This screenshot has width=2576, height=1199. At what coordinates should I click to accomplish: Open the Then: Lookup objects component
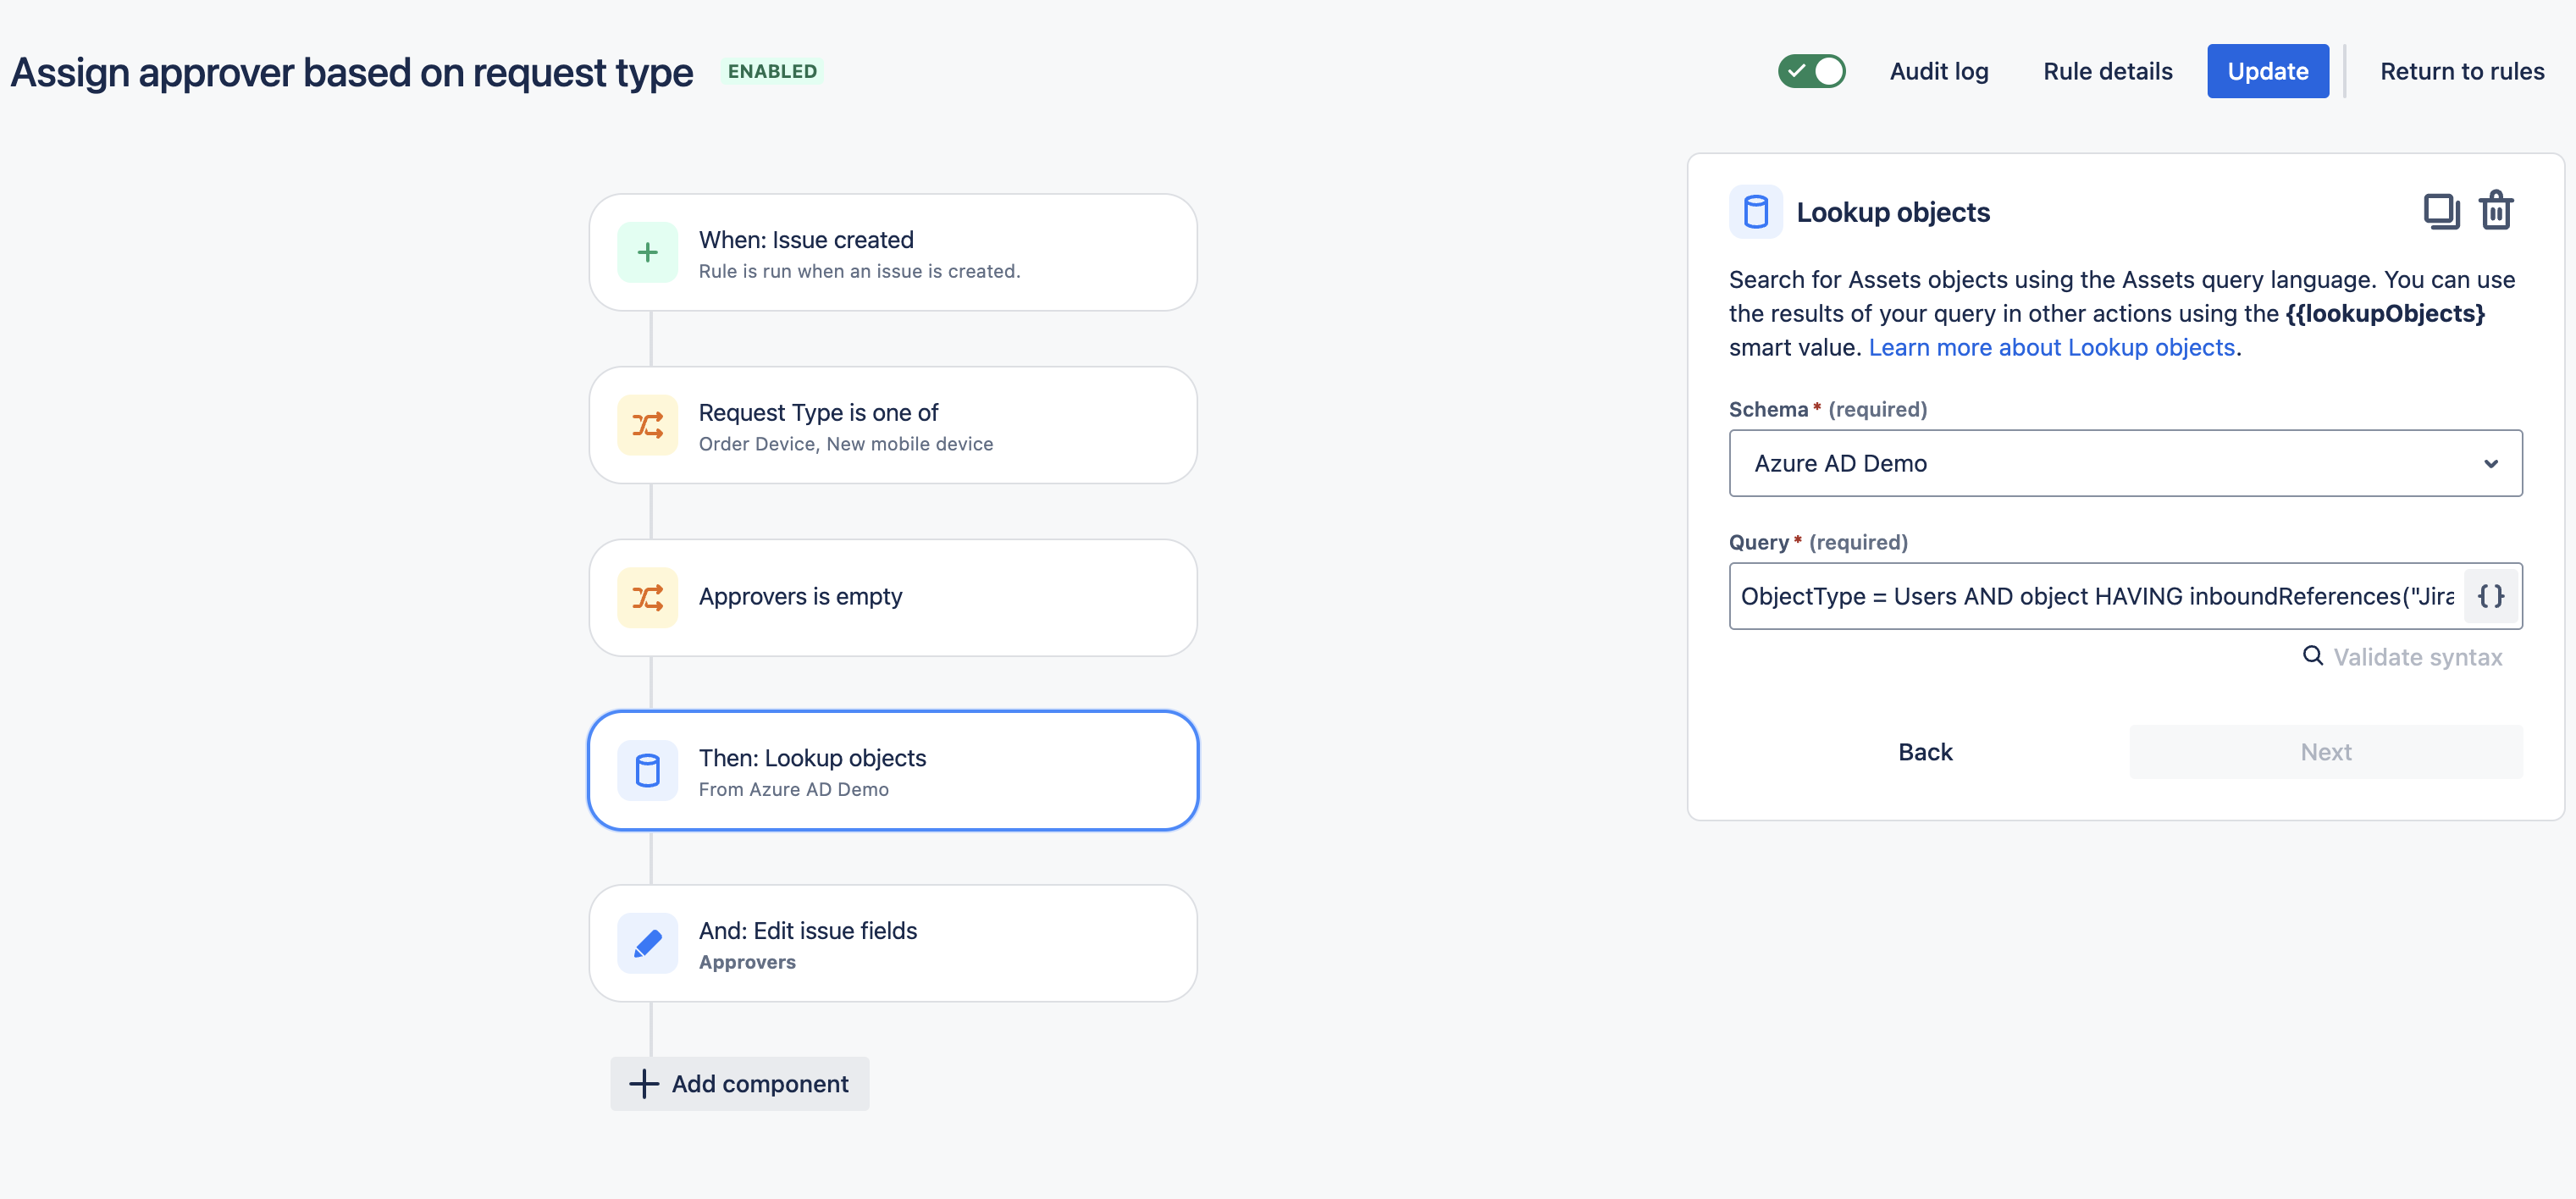(892, 770)
